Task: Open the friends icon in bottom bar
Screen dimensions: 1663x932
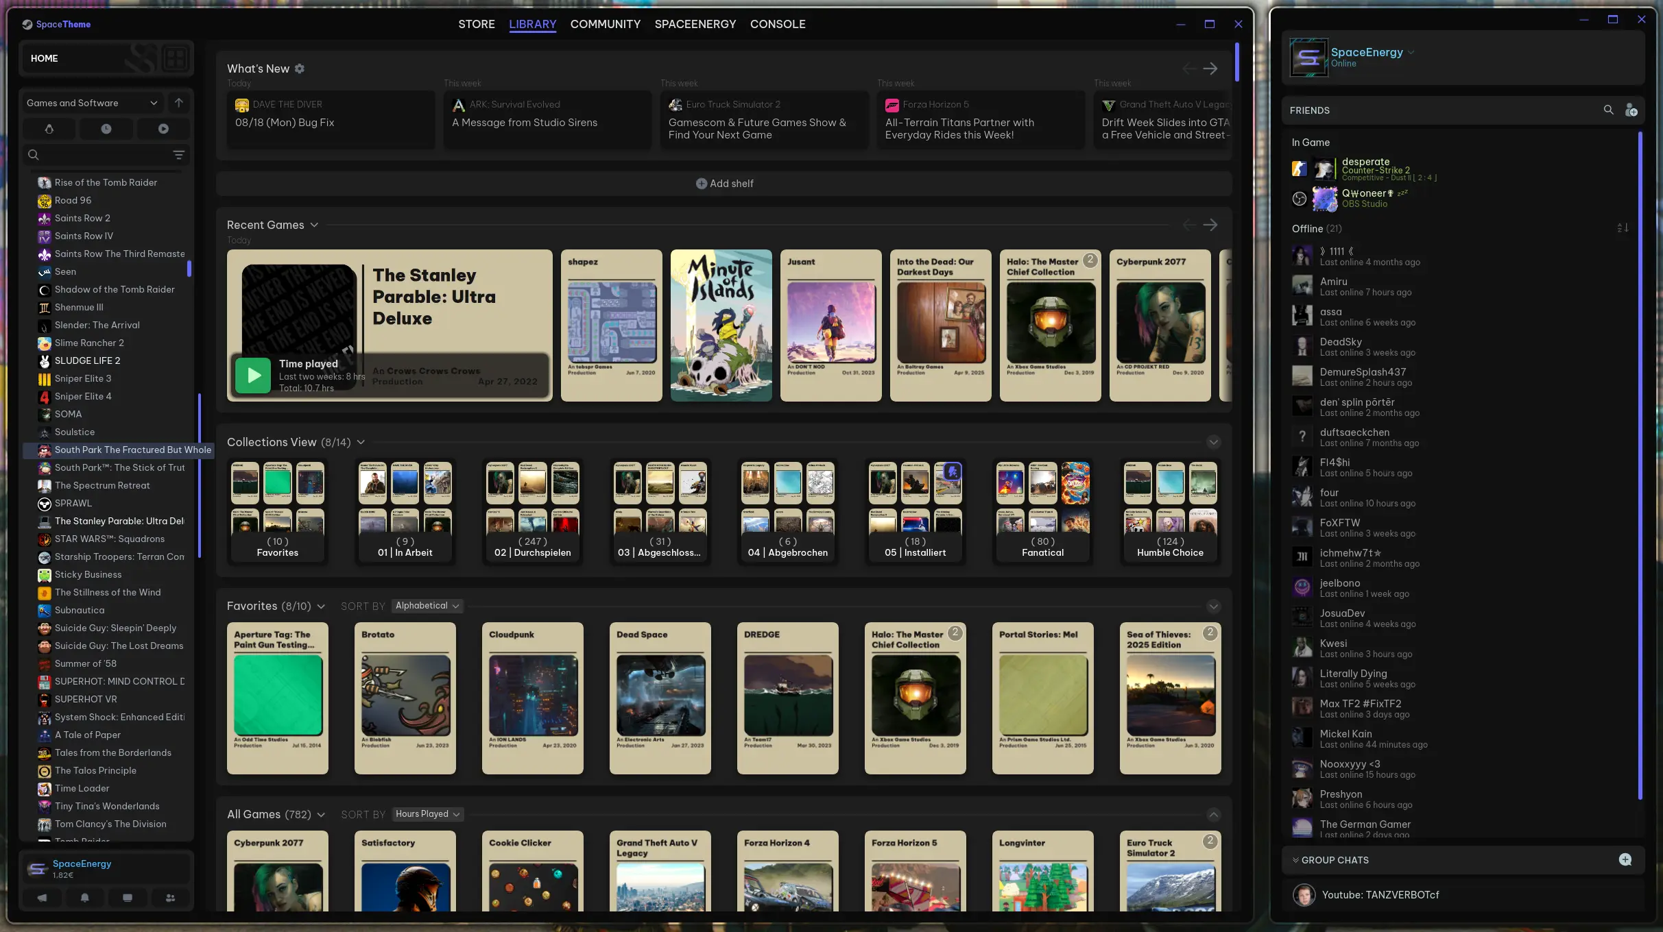Action: [170, 898]
